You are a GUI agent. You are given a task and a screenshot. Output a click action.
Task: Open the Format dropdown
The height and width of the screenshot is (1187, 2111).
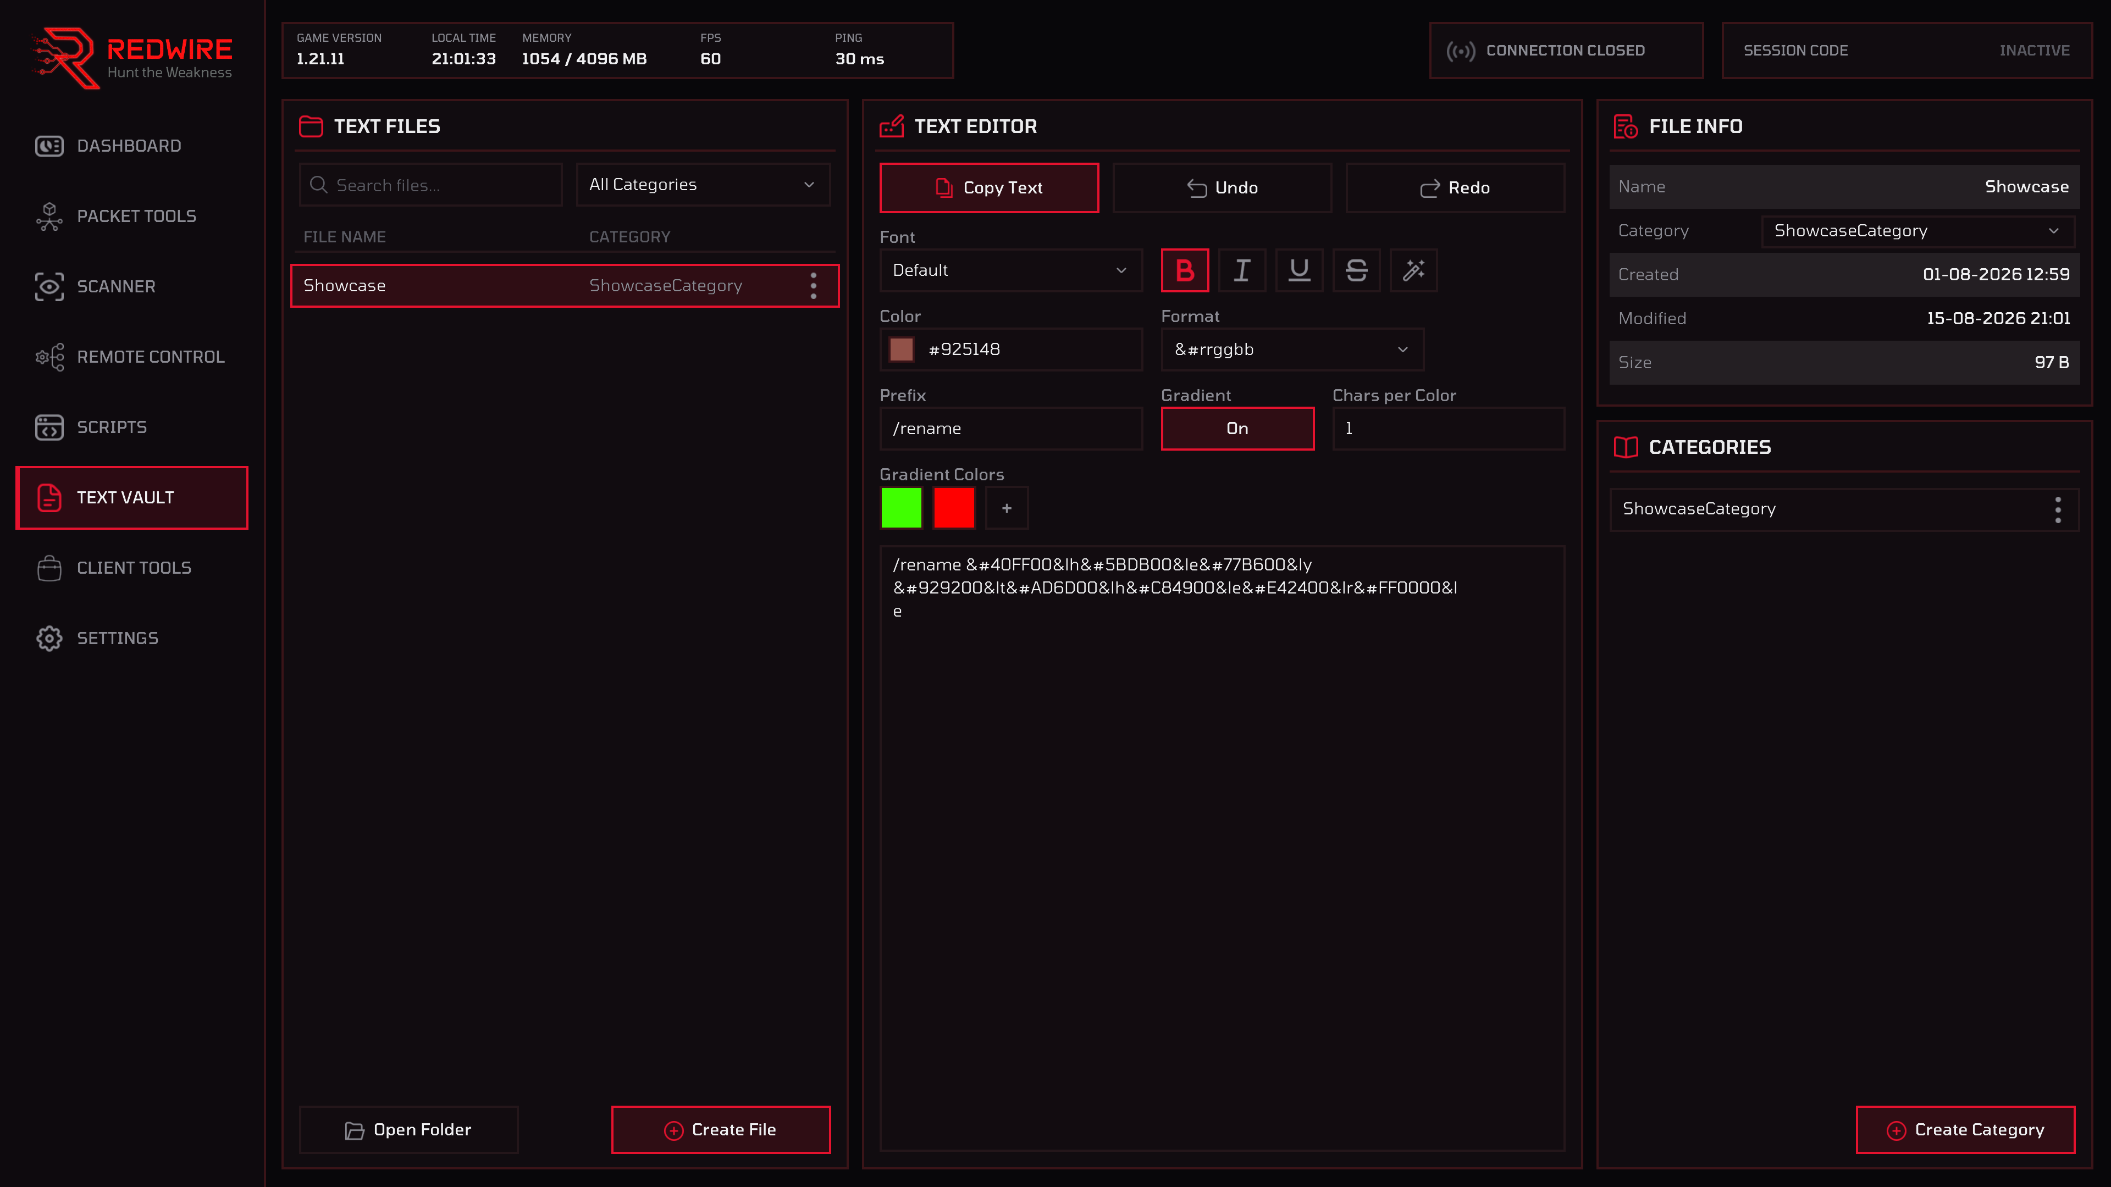pos(1292,350)
